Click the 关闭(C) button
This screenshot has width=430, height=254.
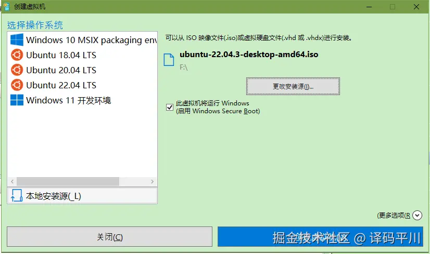(110, 237)
